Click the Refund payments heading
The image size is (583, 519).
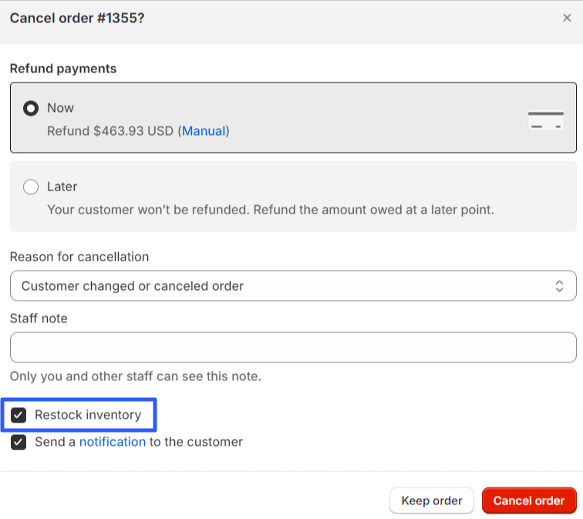tap(63, 69)
